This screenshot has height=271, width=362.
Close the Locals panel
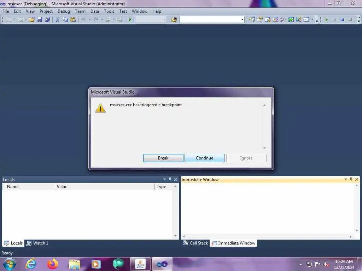pyautogui.click(x=176, y=179)
